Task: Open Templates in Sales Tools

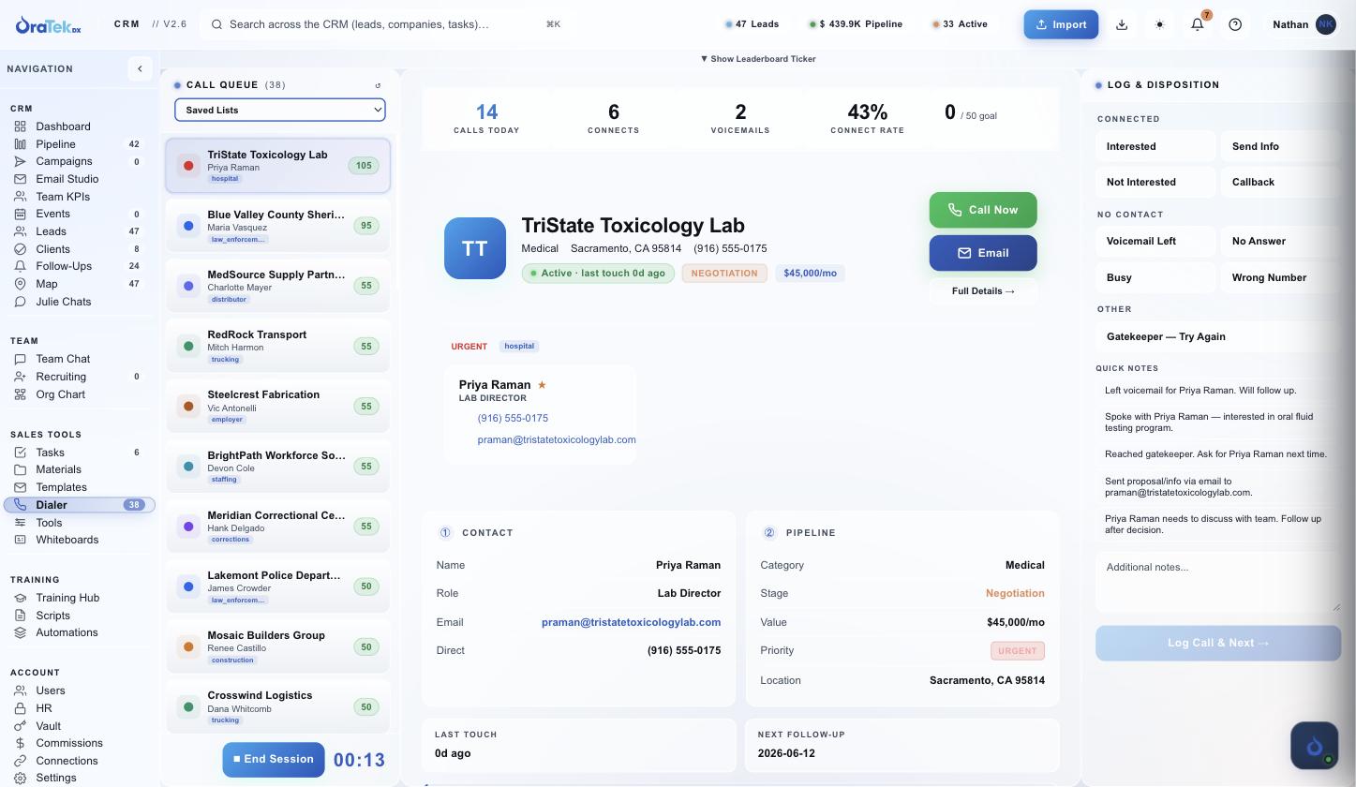Action: 61,487
